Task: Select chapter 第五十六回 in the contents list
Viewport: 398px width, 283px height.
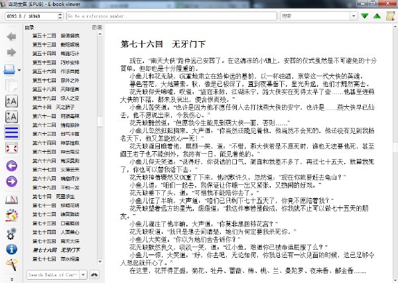Action: (x=56, y=72)
